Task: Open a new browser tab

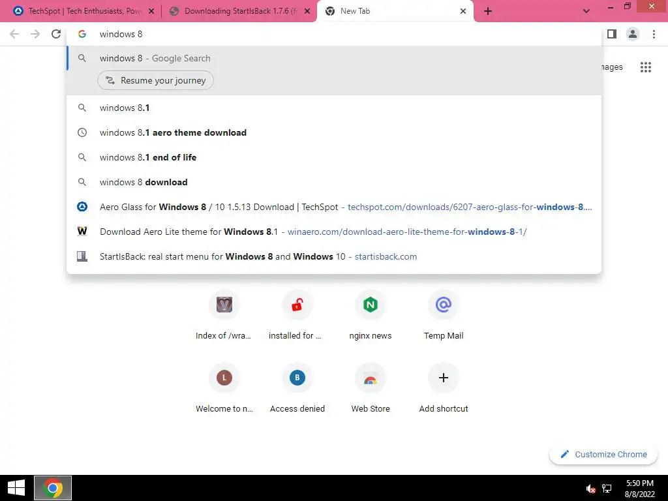Action: (488, 11)
